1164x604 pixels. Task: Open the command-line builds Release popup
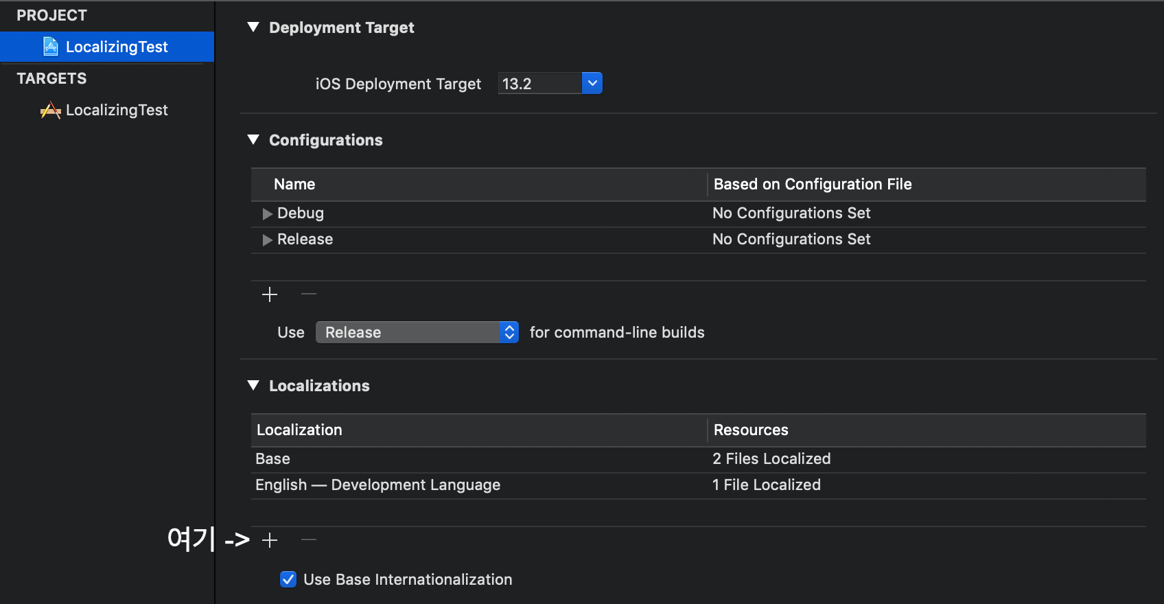(417, 332)
